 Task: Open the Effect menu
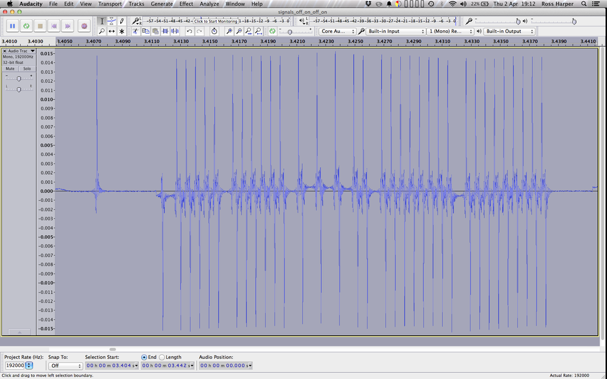(186, 4)
